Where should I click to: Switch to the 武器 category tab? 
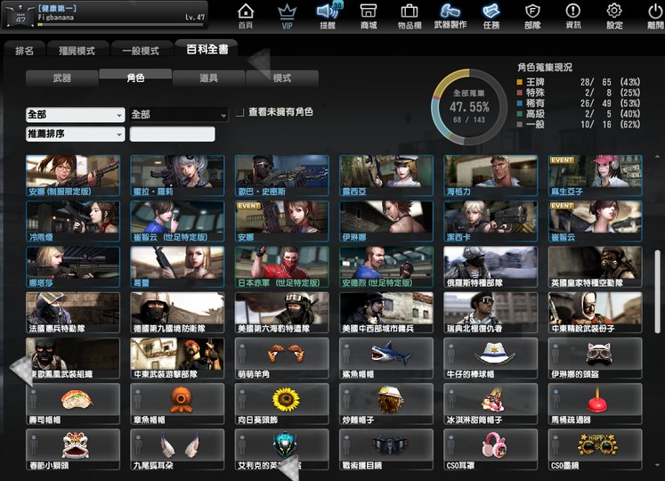coord(62,78)
